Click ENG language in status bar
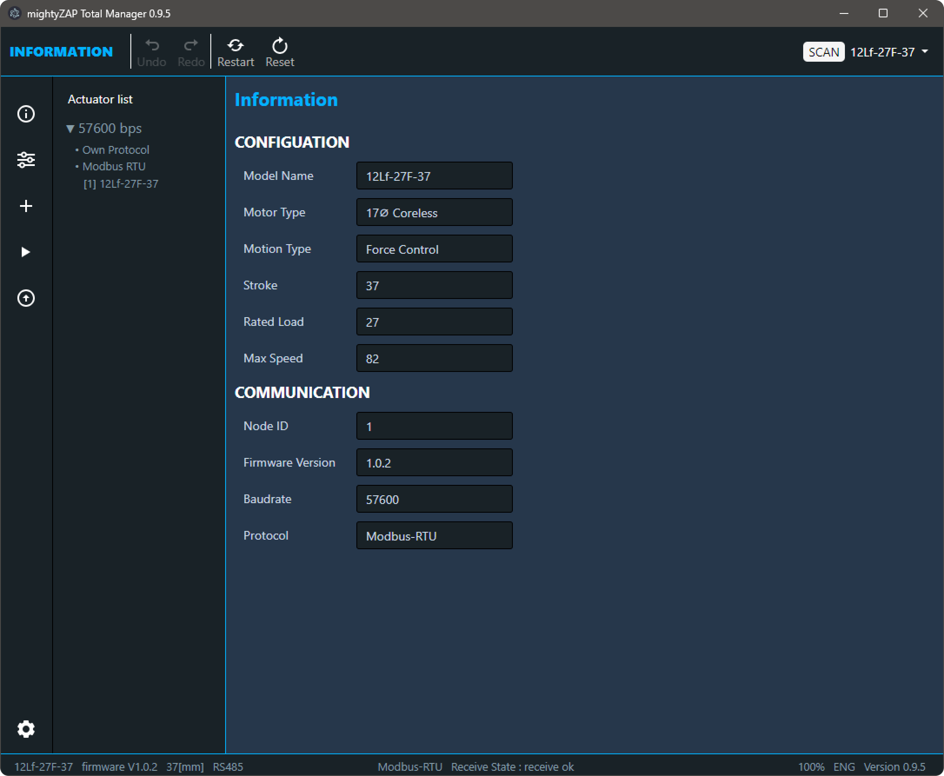The height and width of the screenshot is (776, 944). pyautogui.click(x=844, y=766)
